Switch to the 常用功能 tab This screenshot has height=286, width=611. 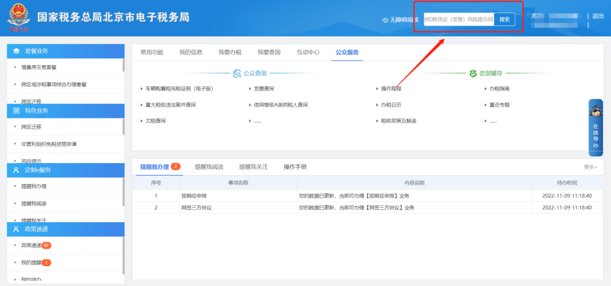152,52
